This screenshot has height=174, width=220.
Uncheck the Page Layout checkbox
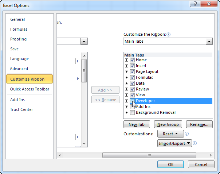[x=132, y=72]
